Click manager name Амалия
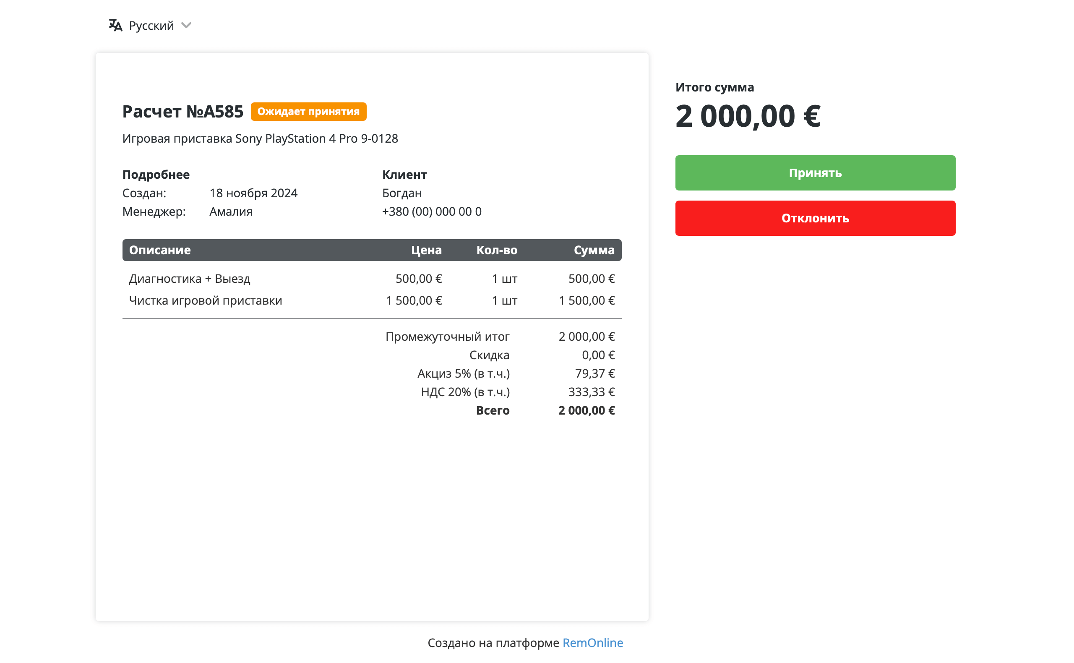Image resolution: width=1074 pixels, height=663 pixels. 231,211
